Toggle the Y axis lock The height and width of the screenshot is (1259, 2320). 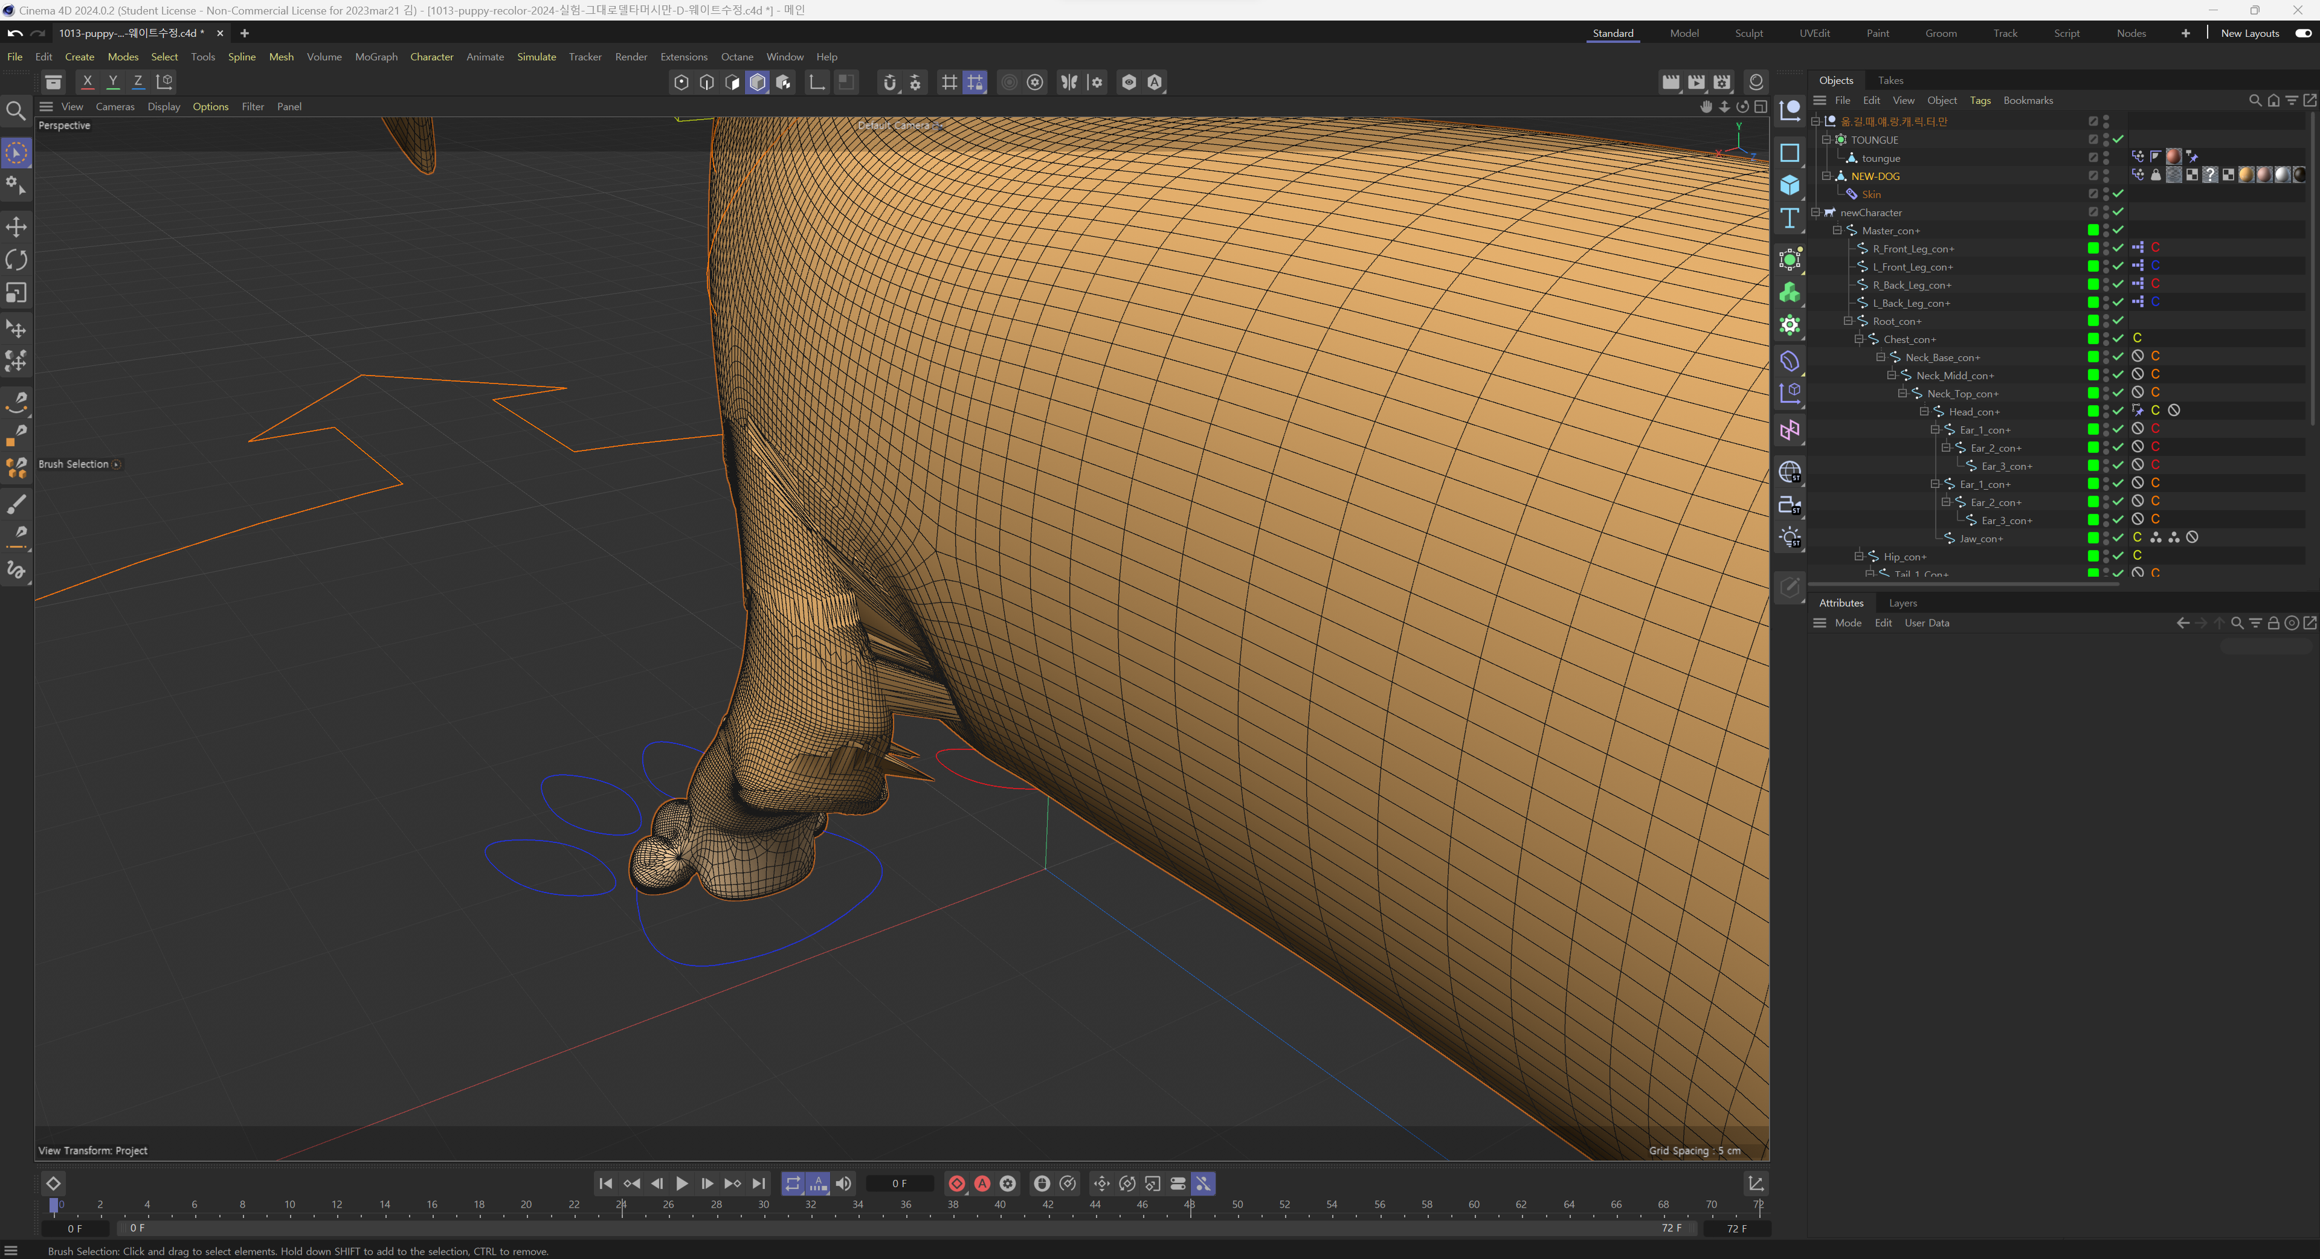coord(112,82)
